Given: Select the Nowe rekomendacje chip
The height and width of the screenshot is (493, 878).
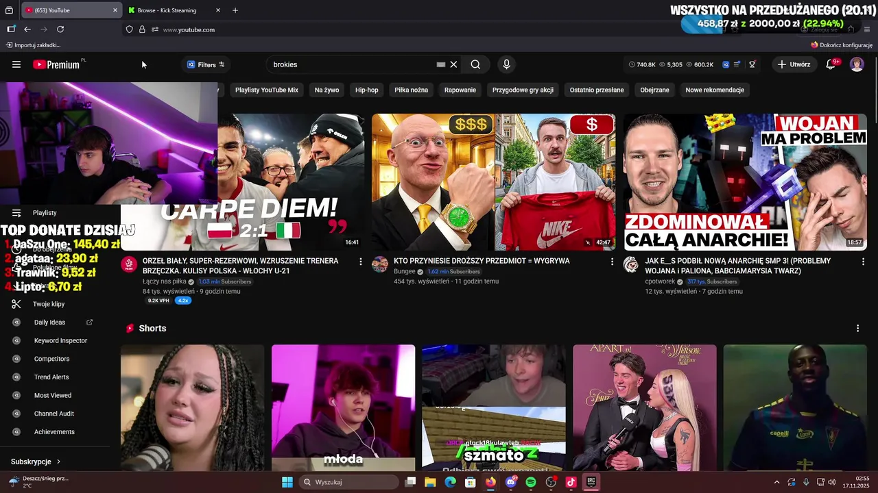Looking at the screenshot, I should pos(715,90).
